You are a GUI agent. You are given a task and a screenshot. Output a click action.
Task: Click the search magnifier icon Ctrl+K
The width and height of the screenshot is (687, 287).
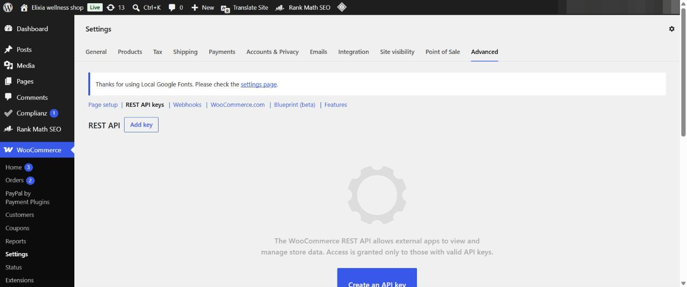136,7
